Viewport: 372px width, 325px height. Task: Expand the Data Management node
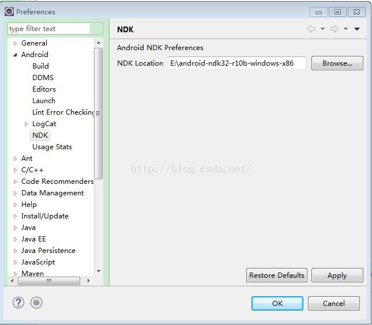(16, 193)
